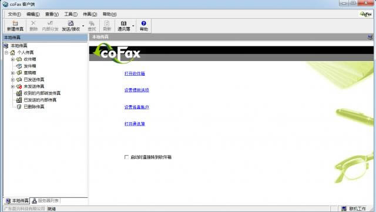Open the 帮助(H) menu
The height and width of the screenshot is (212, 376).
[x=110, y=14]
